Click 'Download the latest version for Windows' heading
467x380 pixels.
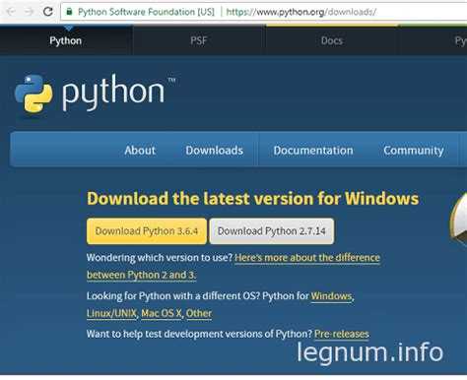pyautogui.click(x=253, y=199)
